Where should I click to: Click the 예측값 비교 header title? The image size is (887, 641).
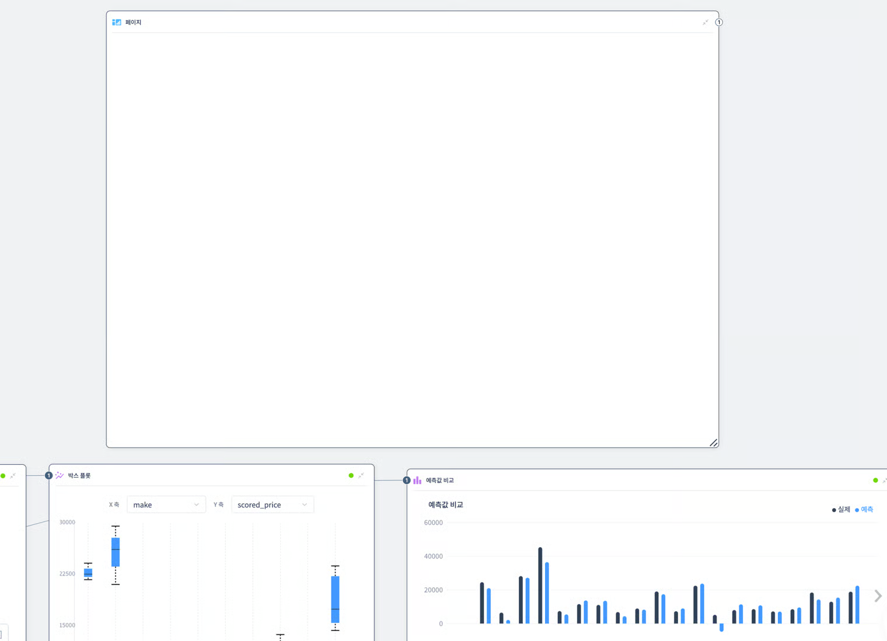[x=439, y=480]
